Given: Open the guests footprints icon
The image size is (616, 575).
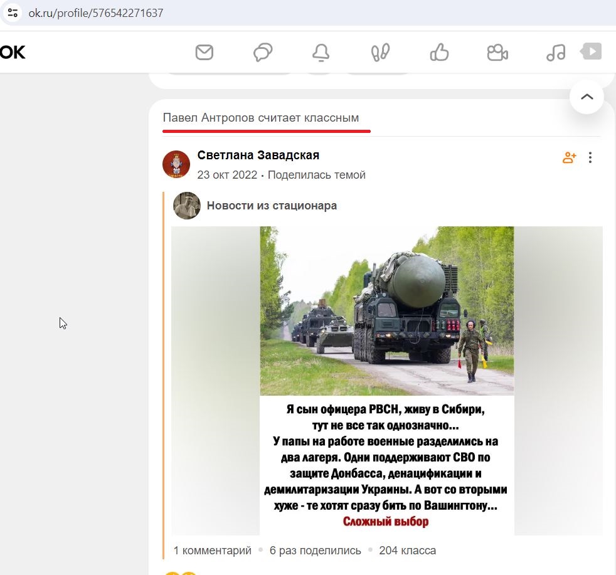Looking at the screenshot, I should [380, 53].
